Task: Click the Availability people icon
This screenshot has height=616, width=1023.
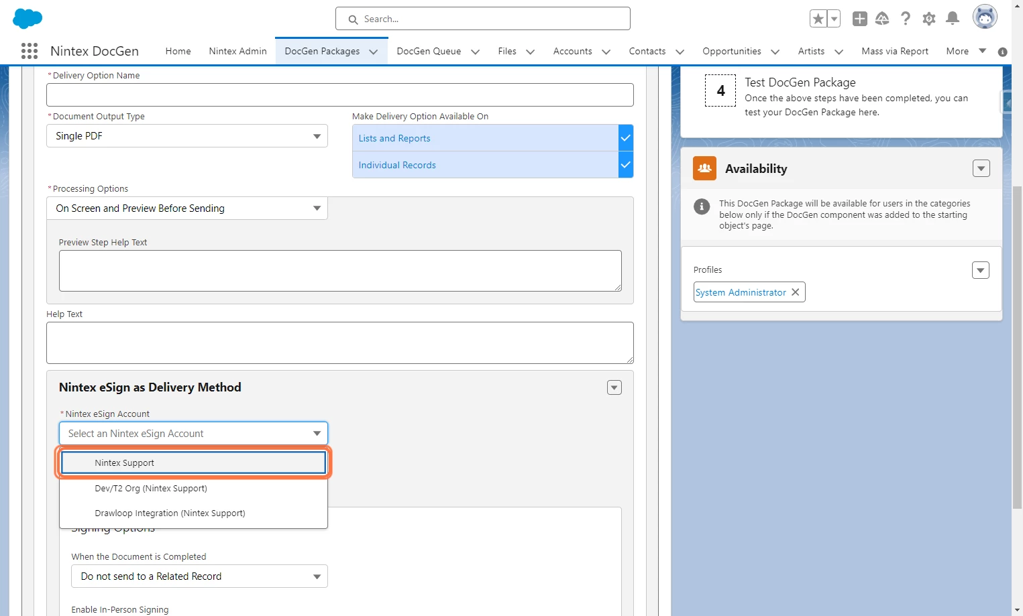Action: click(704, 168)
